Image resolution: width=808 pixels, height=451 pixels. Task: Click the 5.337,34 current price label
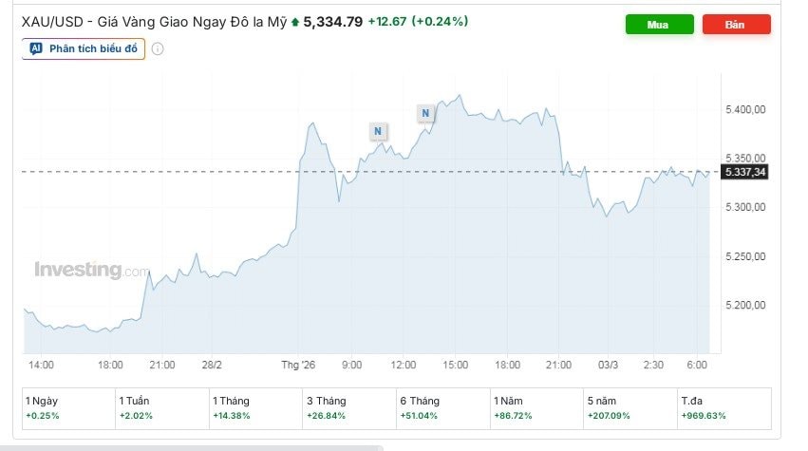pyautogui.click(x=745, y=172)
